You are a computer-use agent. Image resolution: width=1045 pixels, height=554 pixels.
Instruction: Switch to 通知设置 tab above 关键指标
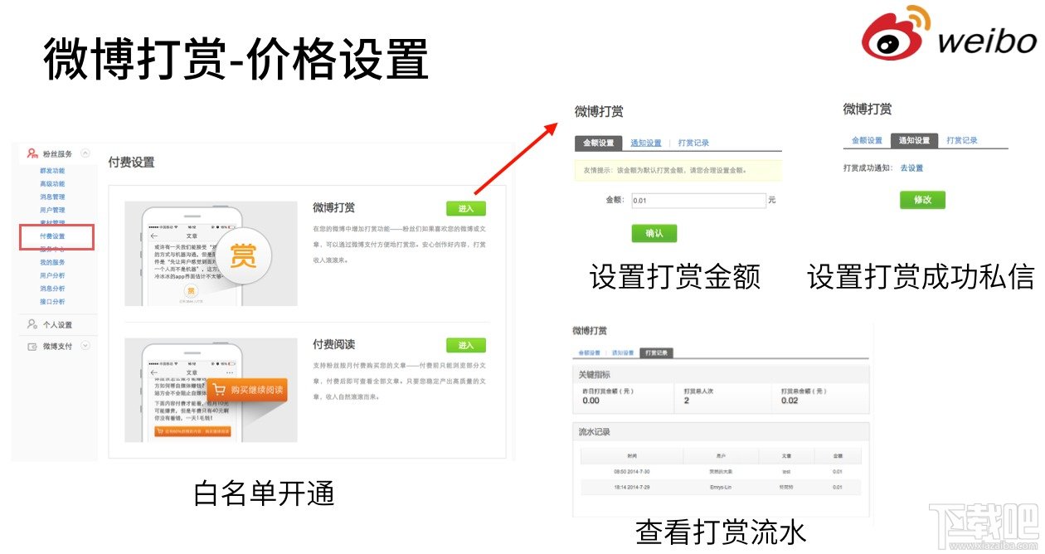click(x=622, y=352)
